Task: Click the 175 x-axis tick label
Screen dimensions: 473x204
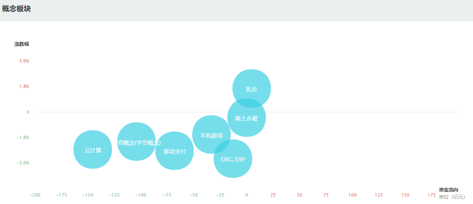Action: click(x=432, y=195)
